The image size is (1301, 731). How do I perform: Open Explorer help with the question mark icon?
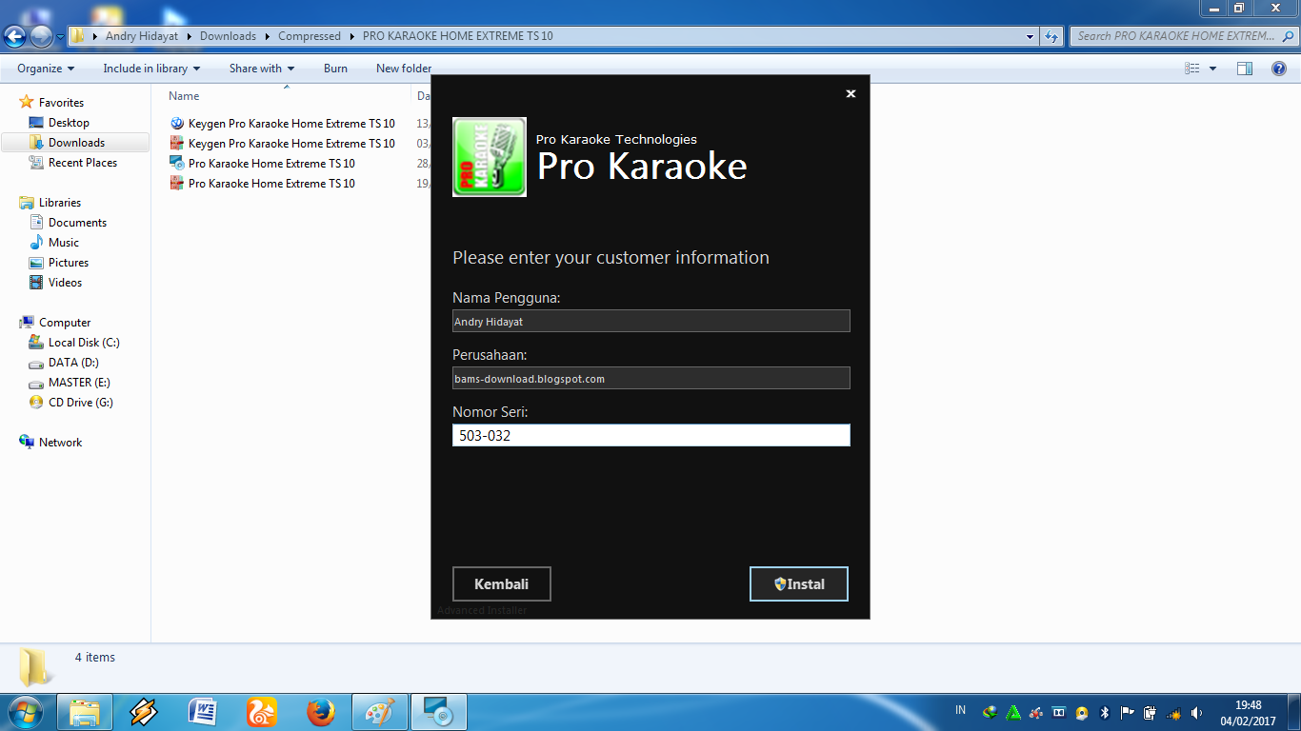click(1278, 69)
